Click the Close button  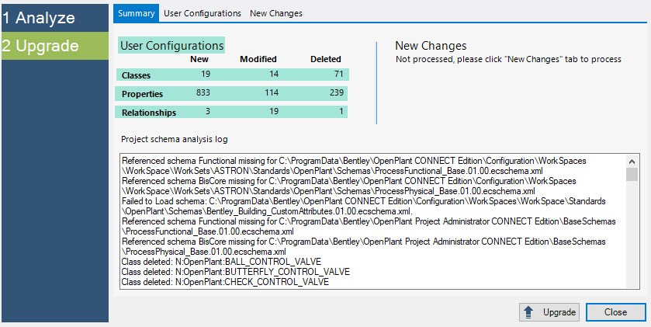point(616,312)
